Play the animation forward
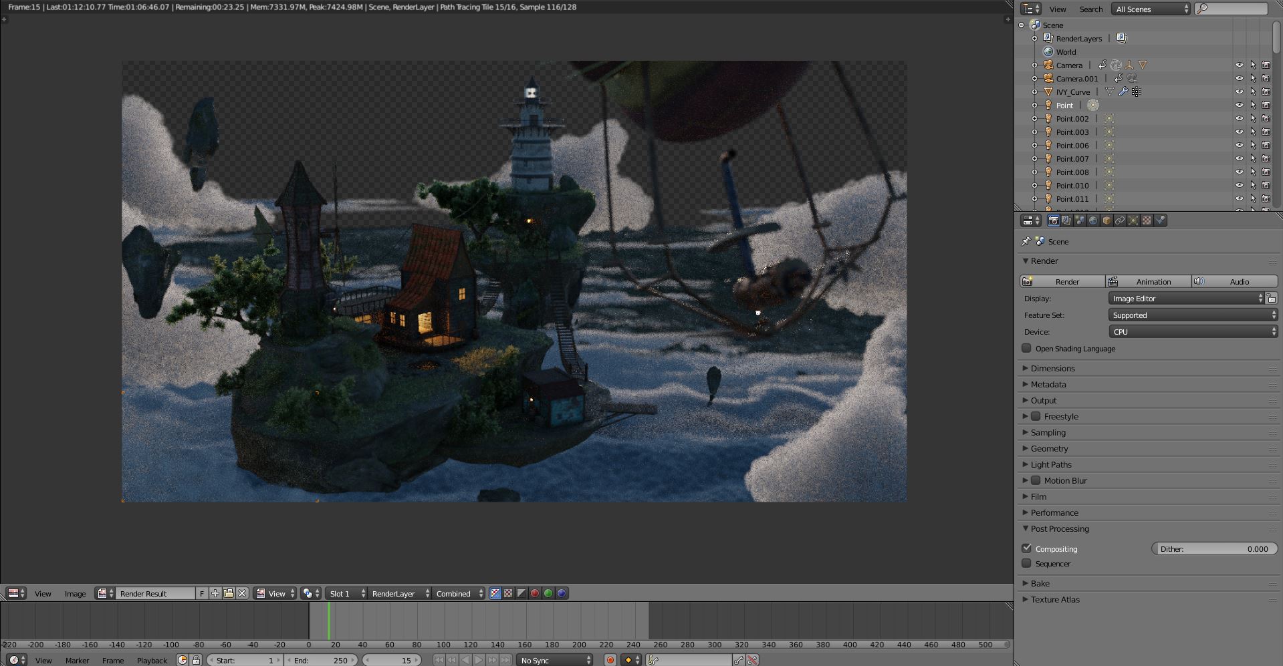 479,660
